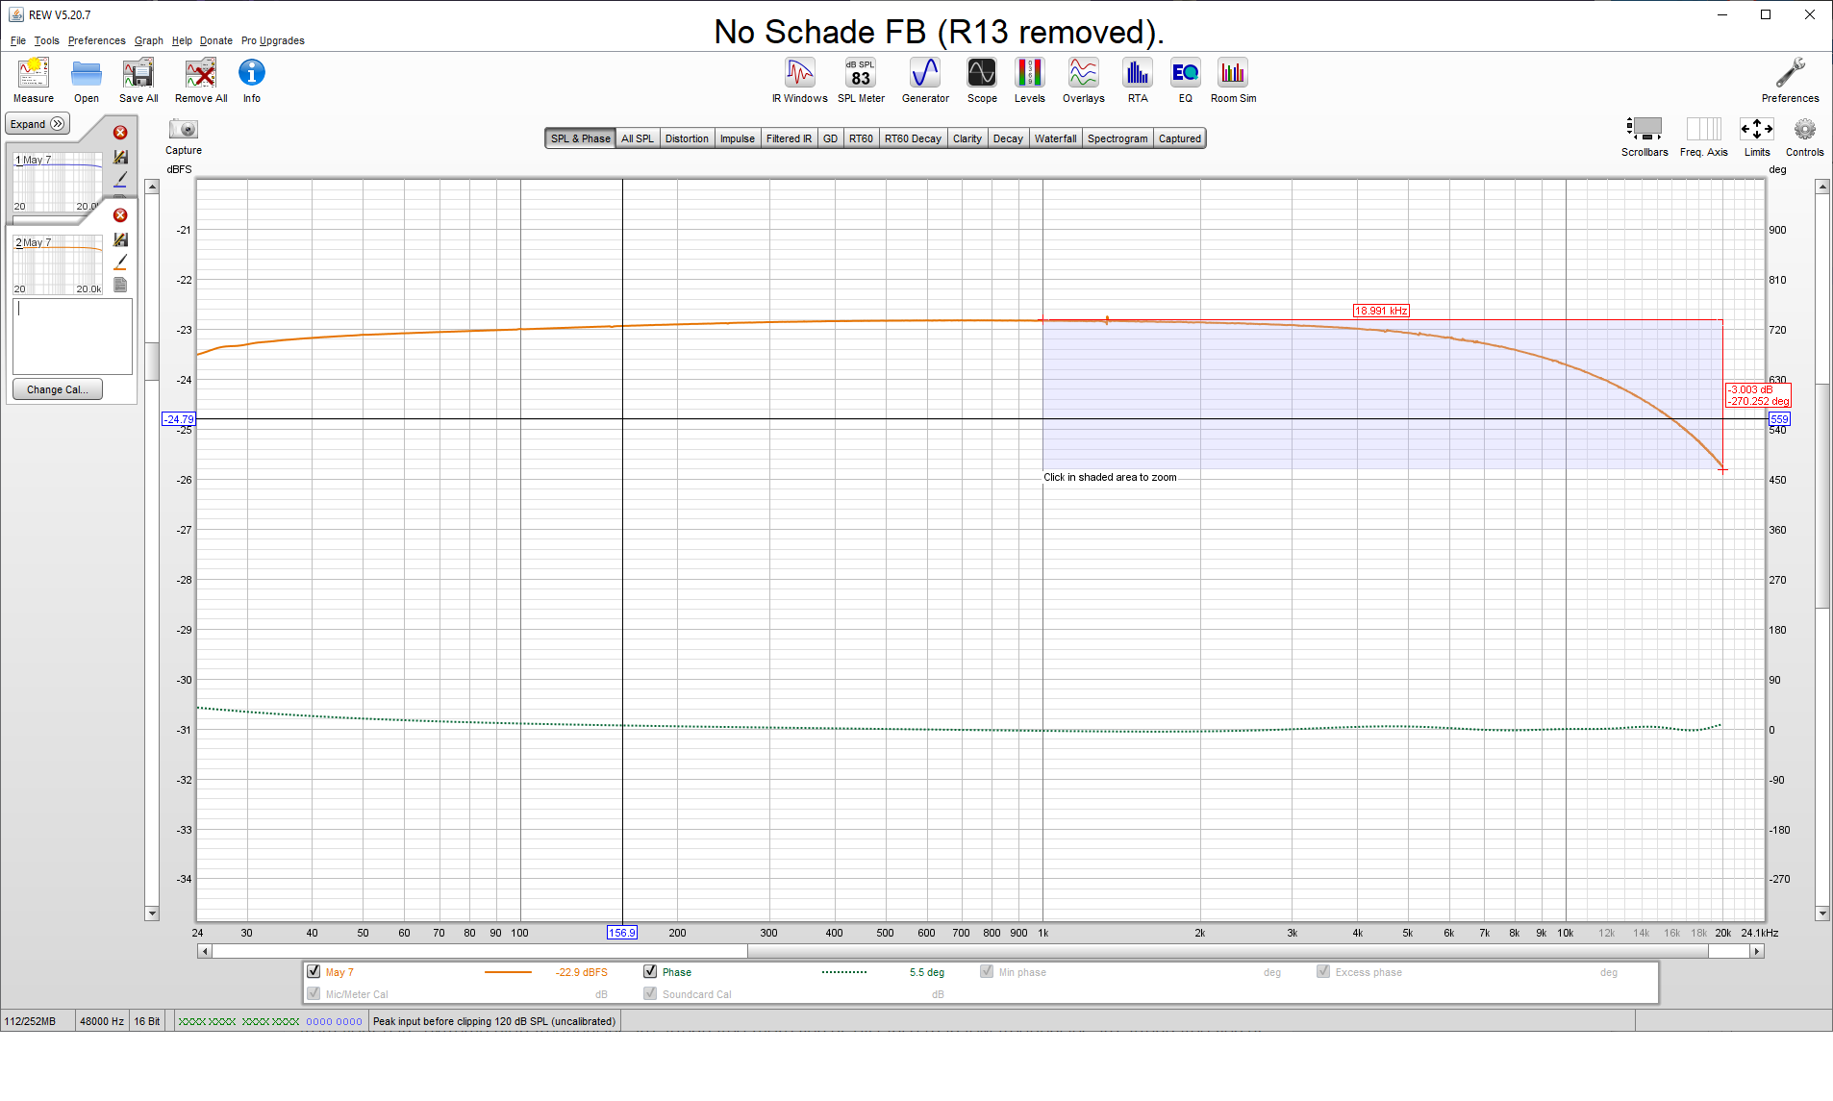This screenshot has width=1833, height=1101.
Task: Change trace colour of measurement 2 May 7
Action: click(120, 262)
